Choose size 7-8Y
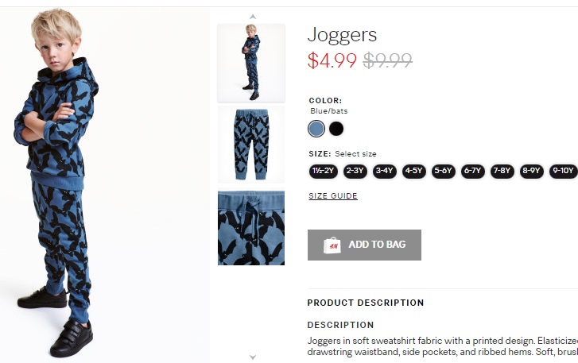The height and width of the screenshot is (363, 578). click(502, 172)
